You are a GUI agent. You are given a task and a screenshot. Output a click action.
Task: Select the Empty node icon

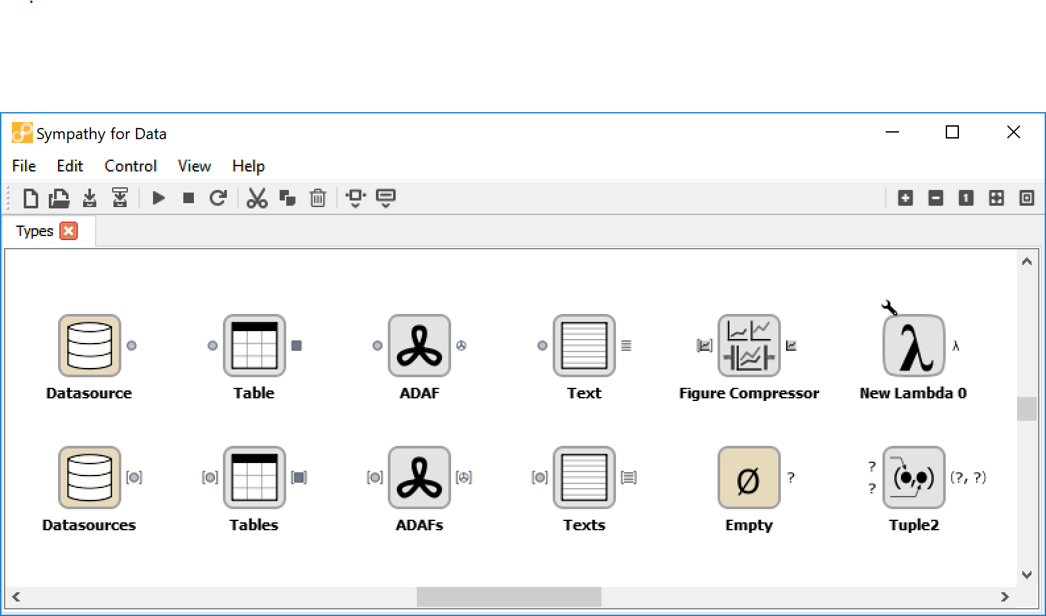click(x=749, y=477)
